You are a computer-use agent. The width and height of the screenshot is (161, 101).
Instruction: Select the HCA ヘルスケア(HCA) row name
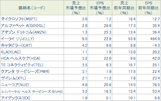tap(20, 58)
